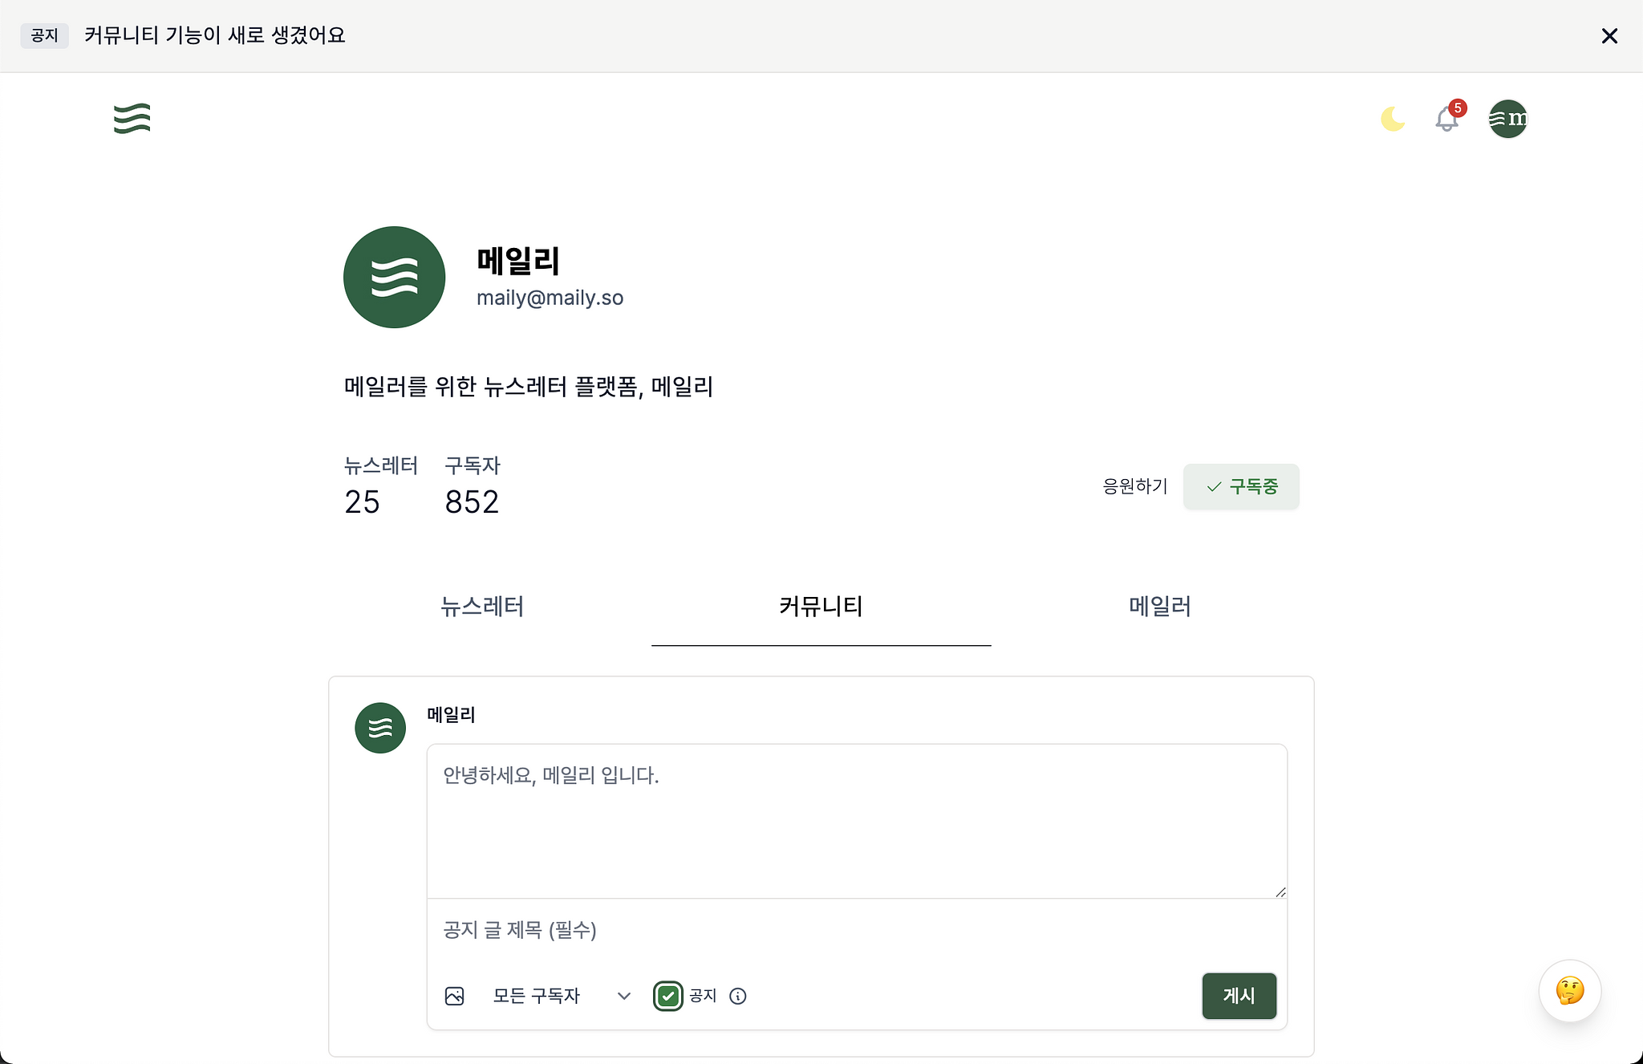Screen dimensions: 1643x1064
Task: Click the image attach icon in the composer
Action: (455, 996)
